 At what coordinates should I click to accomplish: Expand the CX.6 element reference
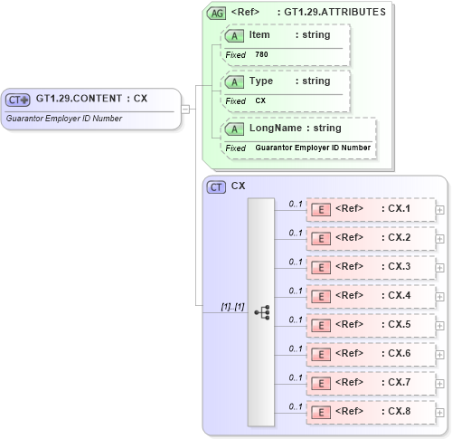439,355
